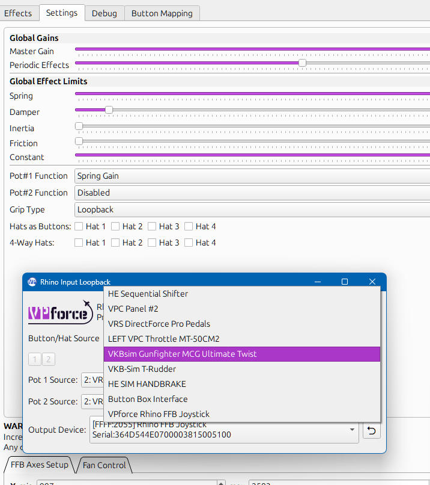Enable Hats as Buttons Hat 3 checkbox
This screenshot has height=485, width=430.
(152, 226)
